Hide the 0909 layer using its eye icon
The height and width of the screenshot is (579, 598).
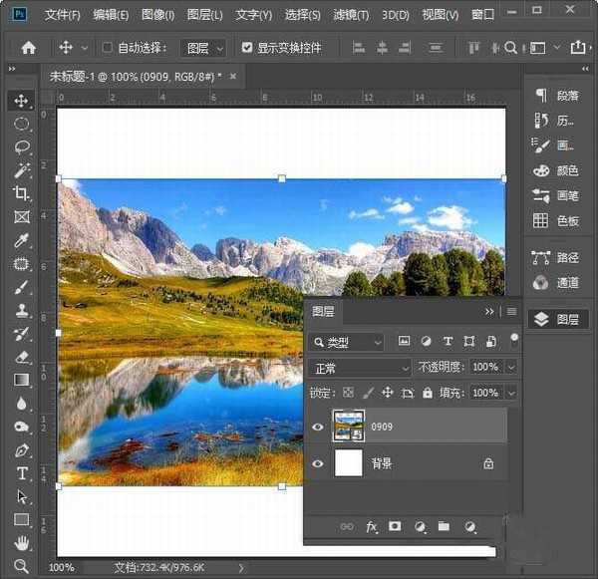click(318, 428)
